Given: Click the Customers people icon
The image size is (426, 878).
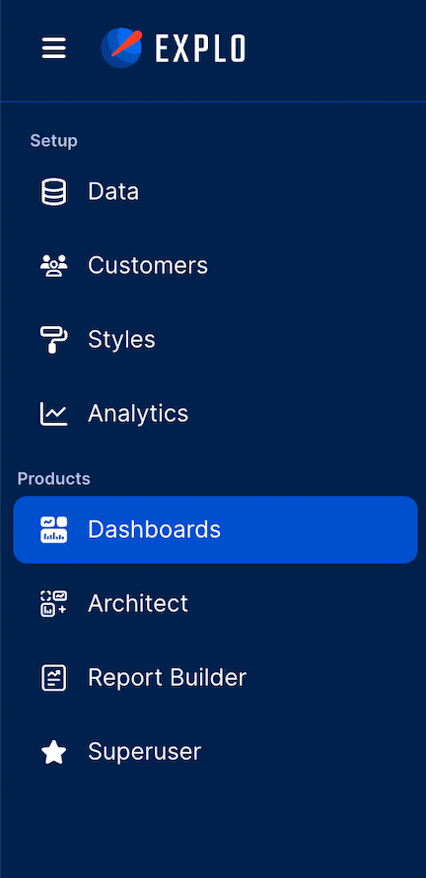Looking at the screenshot, I should (54, 265).
